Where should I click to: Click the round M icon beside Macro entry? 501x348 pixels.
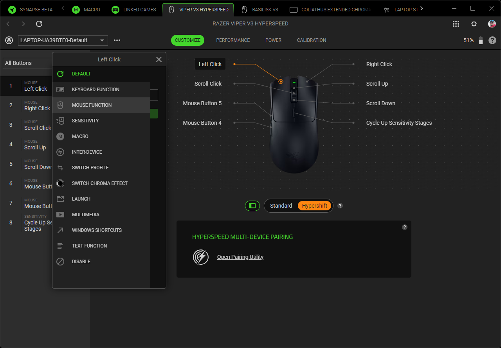pyautogui.click(x=60, y=136)
